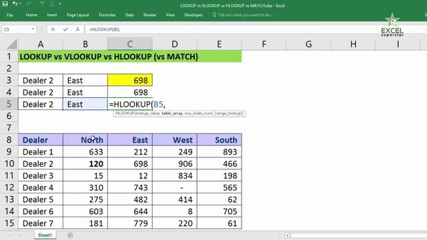Select row 15 header

pyautogui.click(x=9, y=223)
